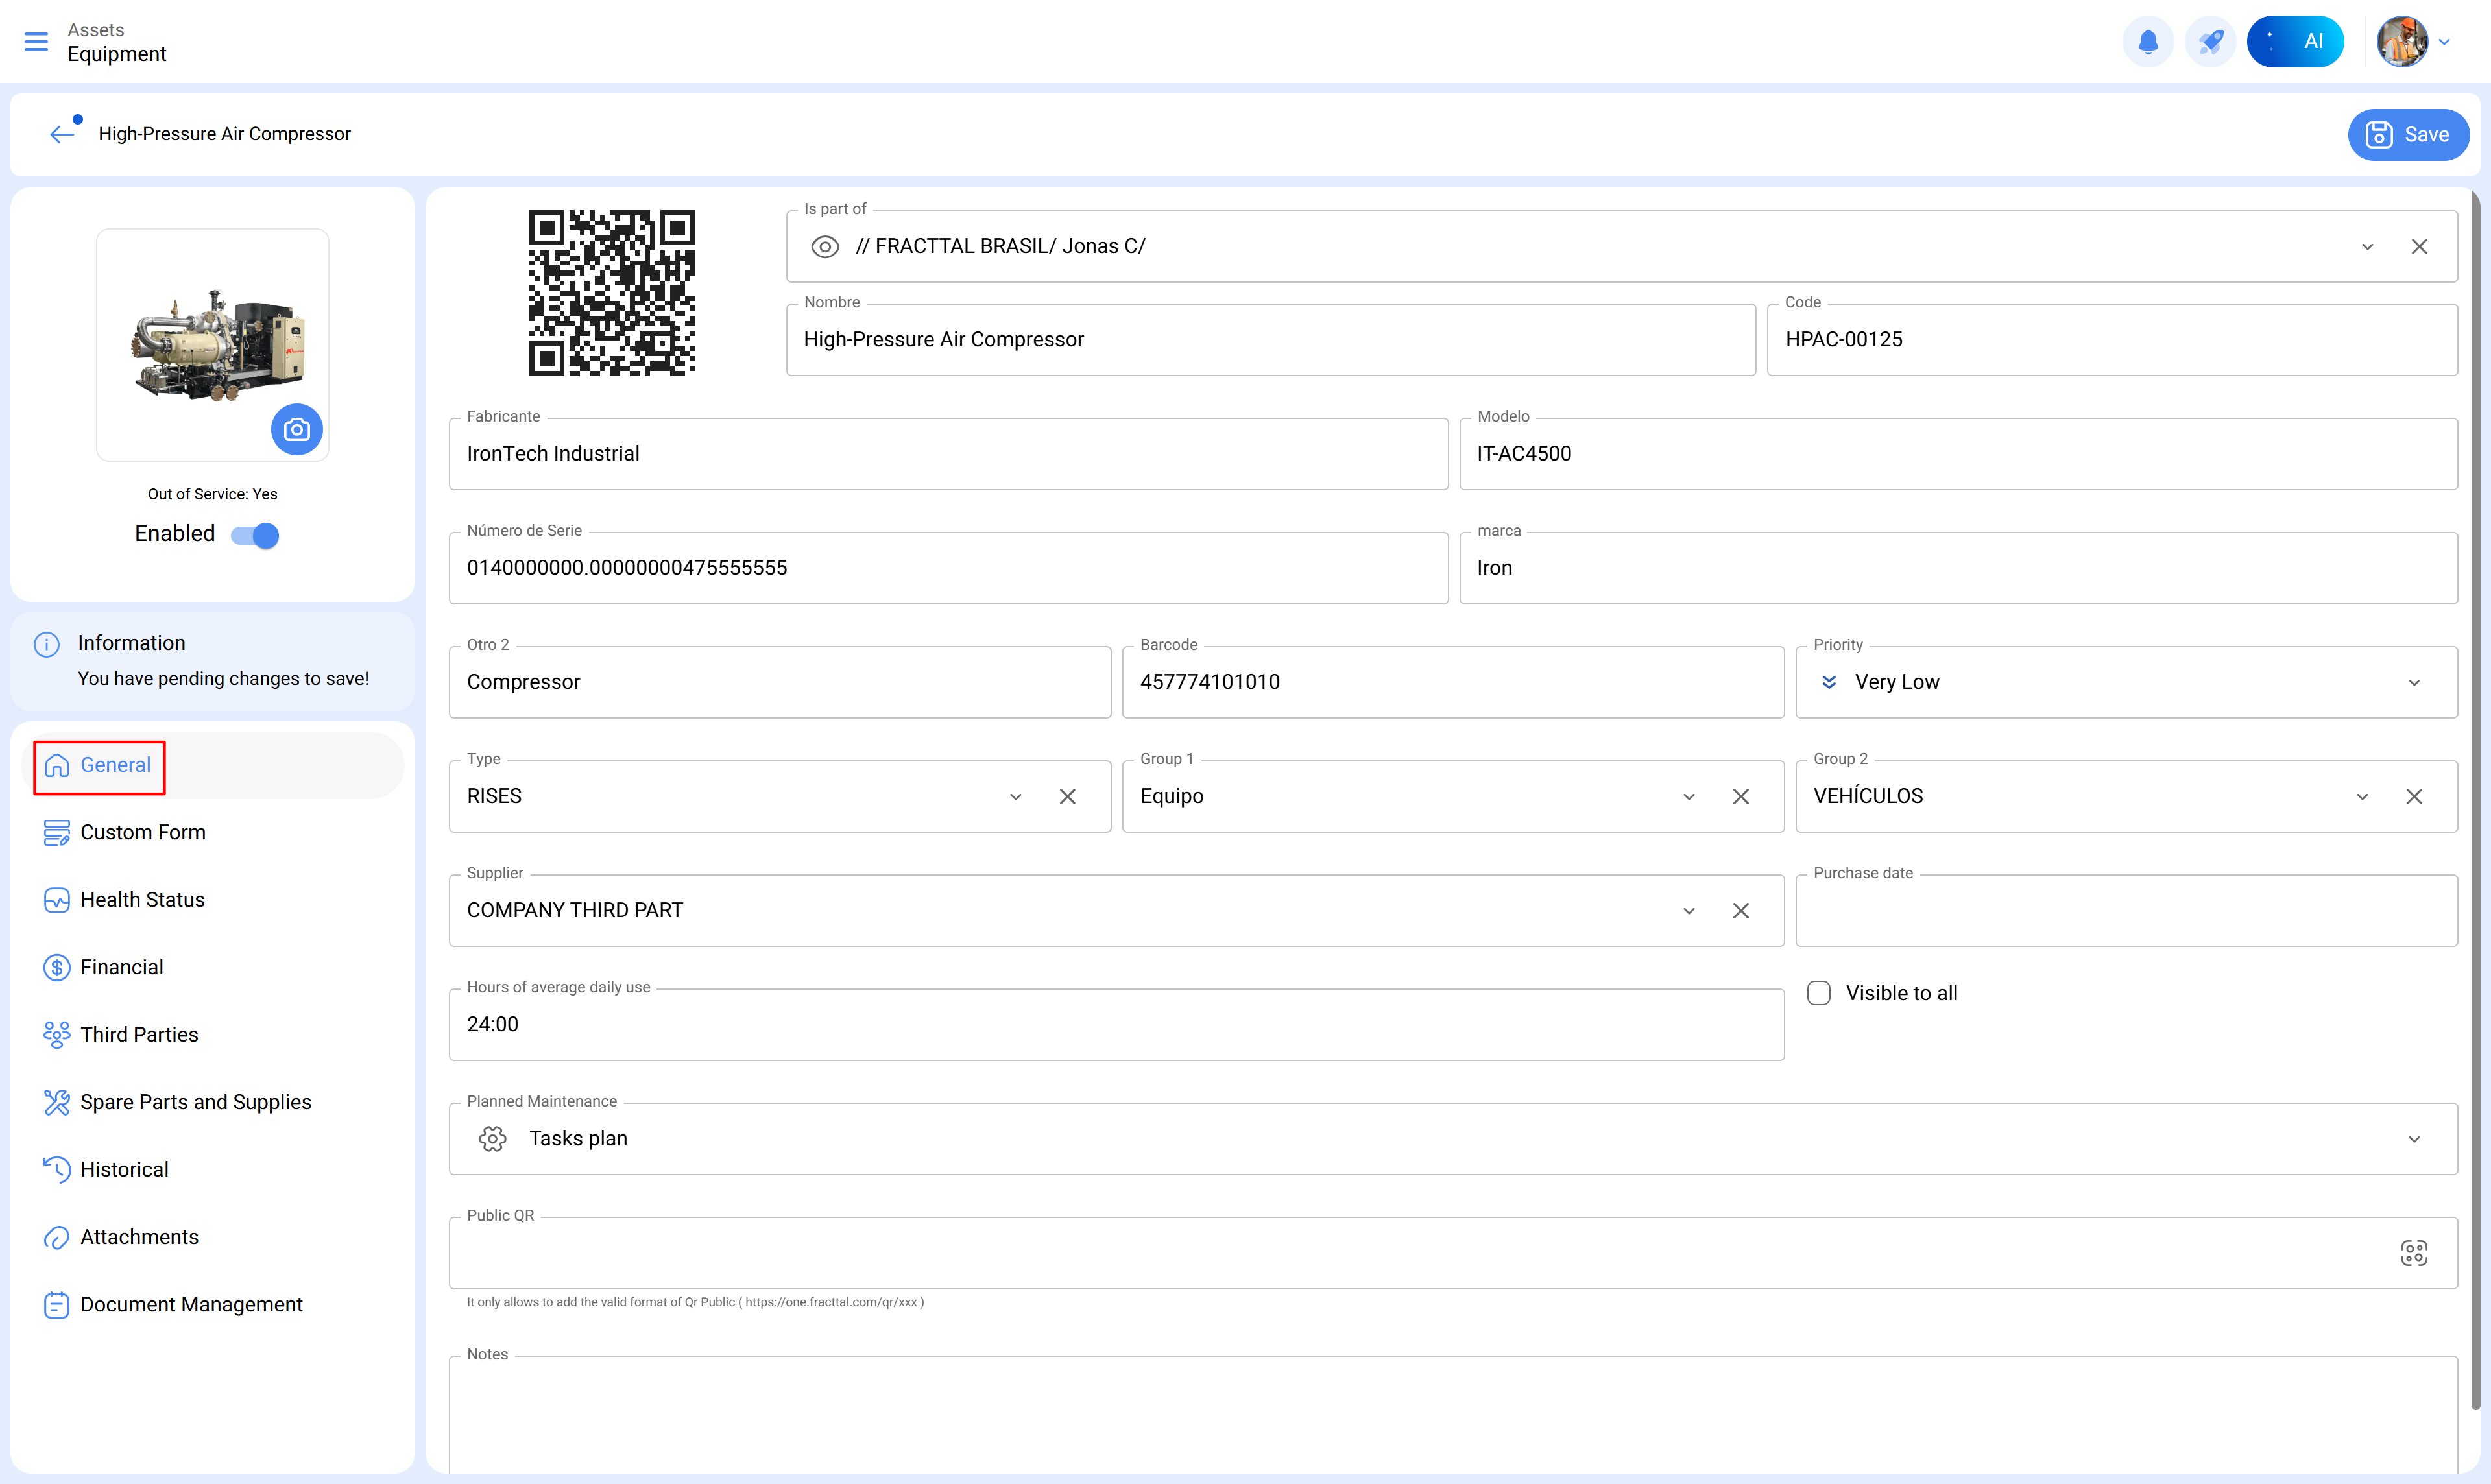
Task: Click the equipment QR code image
Action: point(612,293)
